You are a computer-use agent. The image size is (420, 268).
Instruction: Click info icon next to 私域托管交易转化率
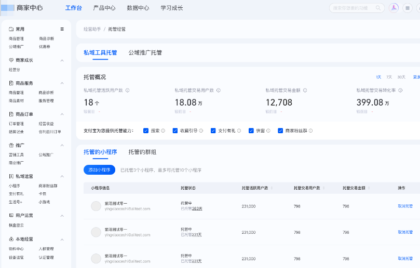point(400,90)
